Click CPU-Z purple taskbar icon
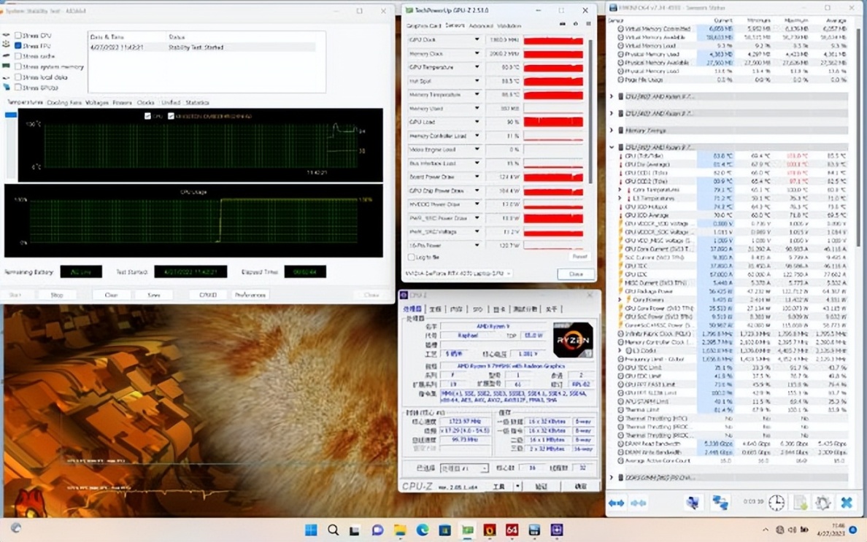Viewport: 867px width, 542px height. [557, 530]
